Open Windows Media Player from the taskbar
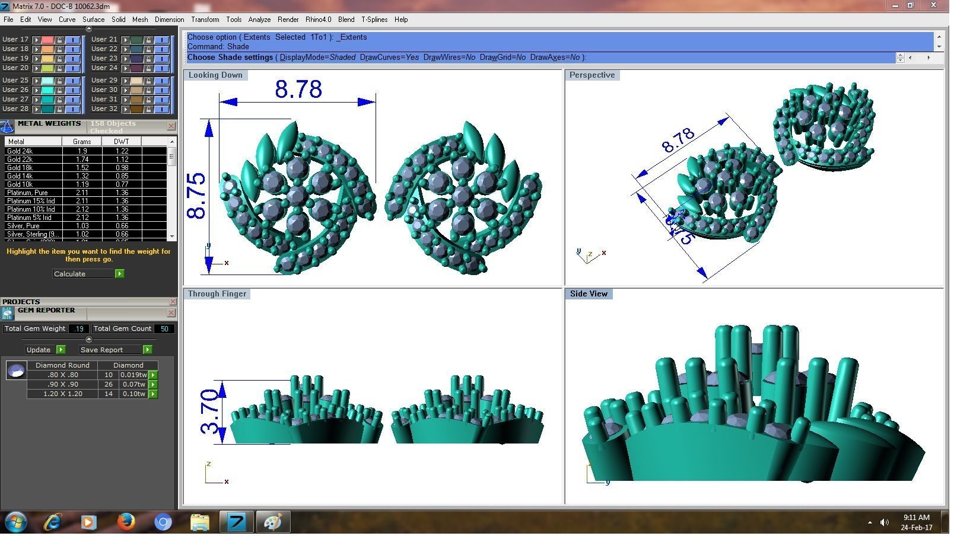This screenshot has height=536, width=954. pos(89,524)
